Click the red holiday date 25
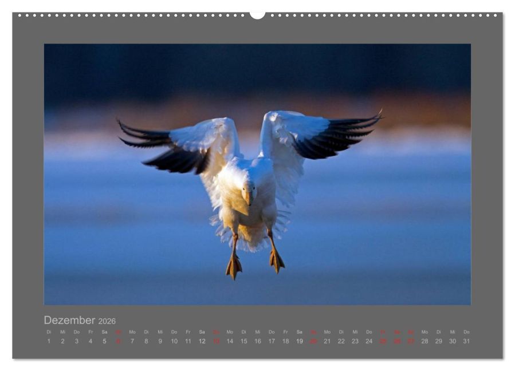The height and width of the screenshot is (371, 515). pyautogui.click(x=383, y=341)
